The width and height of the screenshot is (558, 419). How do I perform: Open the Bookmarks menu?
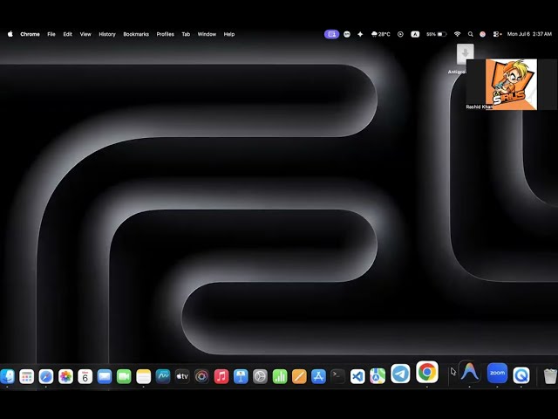[136, 34]
